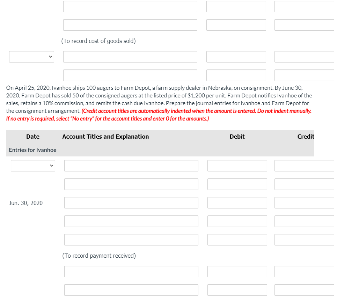Image resolution: width=337 pixels, height=301 pixels.
Task: Select account title field beside Ivanhoe date dropdown
Action: click(131, 166)
